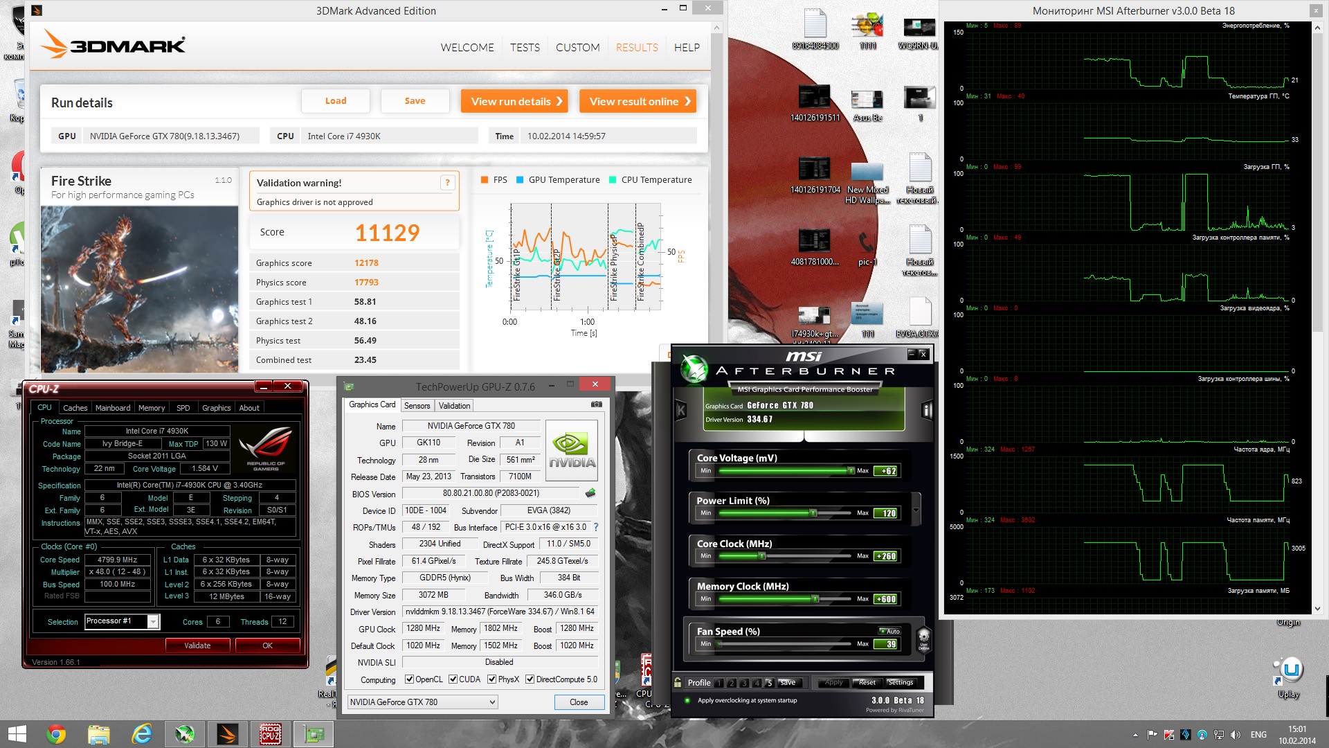Click the validation warning help question mark icon
The height and width of the screenshot is (748, 1329).
coord(447,183)
